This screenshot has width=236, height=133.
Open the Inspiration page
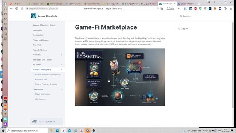(38, 30)
